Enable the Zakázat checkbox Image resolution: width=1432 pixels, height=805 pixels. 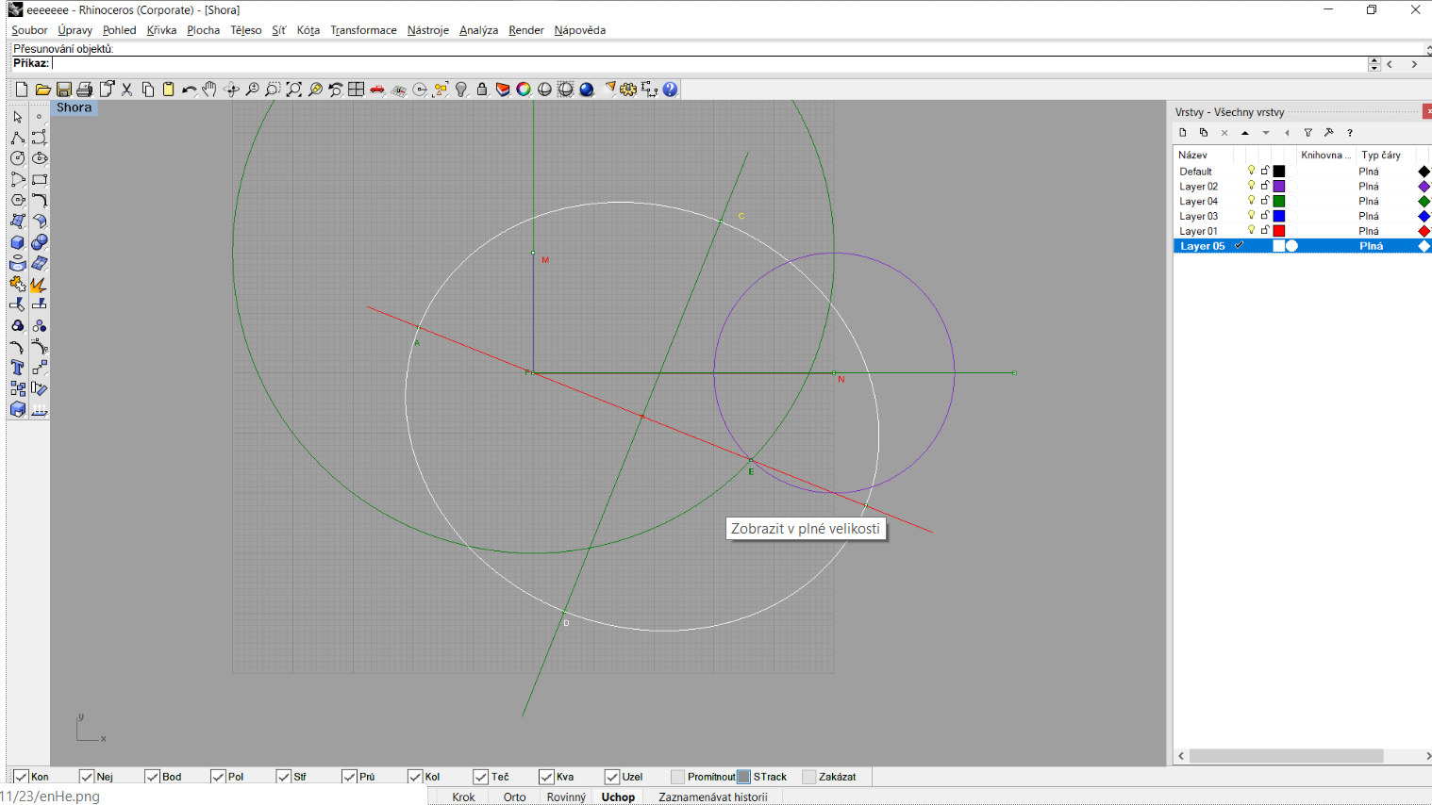(x=808, y=777)
